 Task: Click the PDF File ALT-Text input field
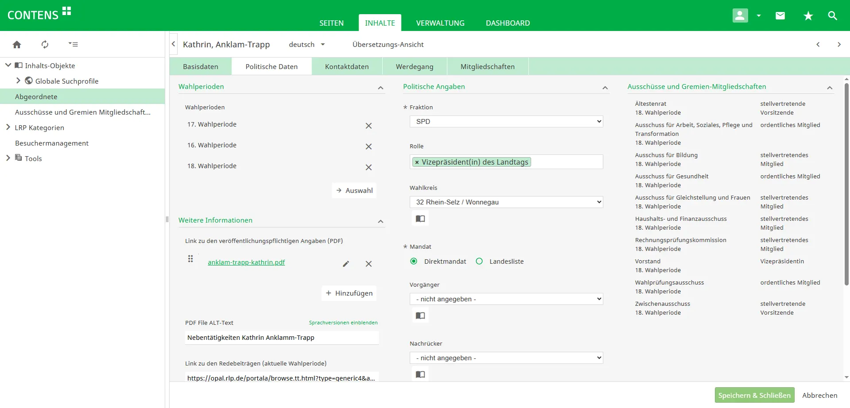tap(282, 338)
